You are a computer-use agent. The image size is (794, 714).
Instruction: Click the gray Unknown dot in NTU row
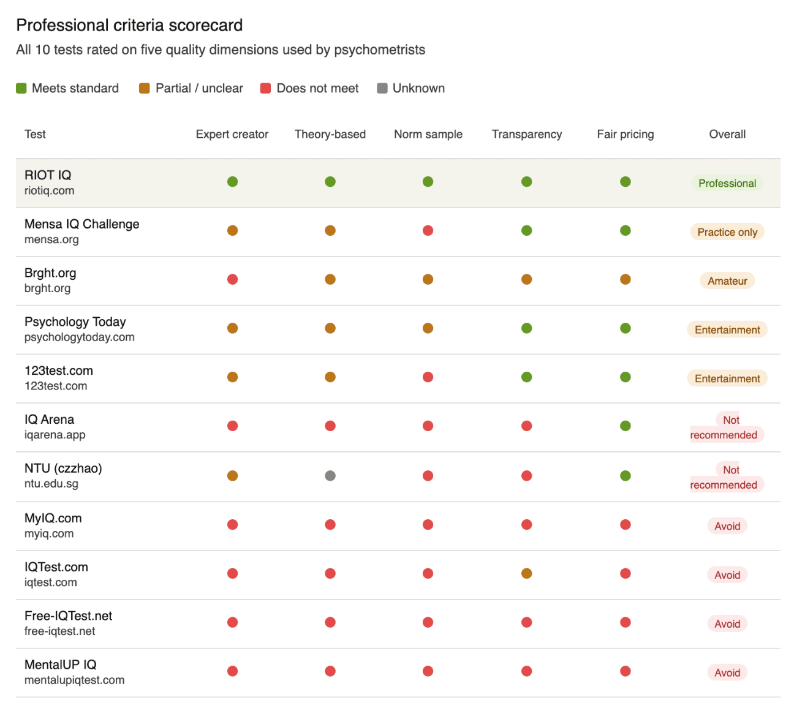tap(330, 476)
